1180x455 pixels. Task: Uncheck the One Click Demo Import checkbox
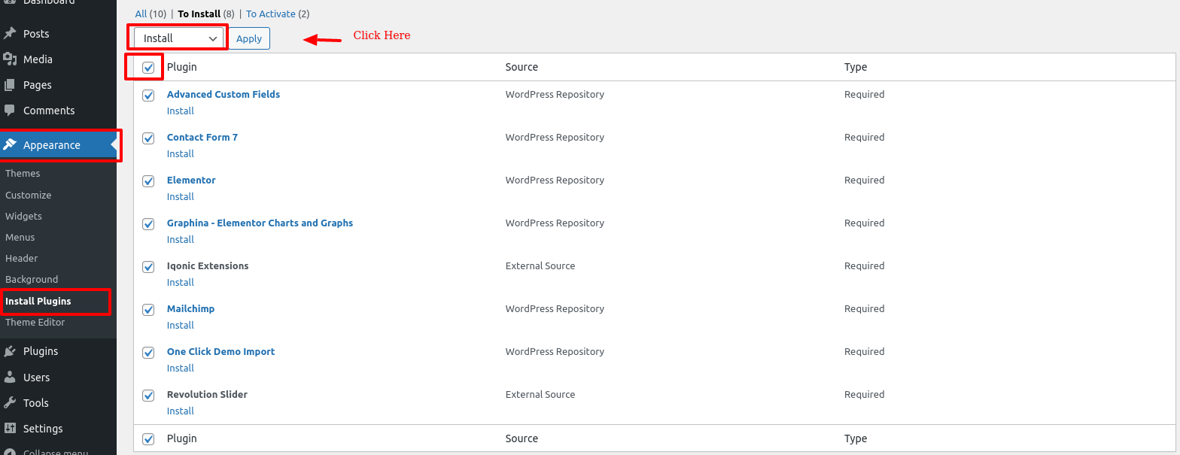[x=148, y=353]
